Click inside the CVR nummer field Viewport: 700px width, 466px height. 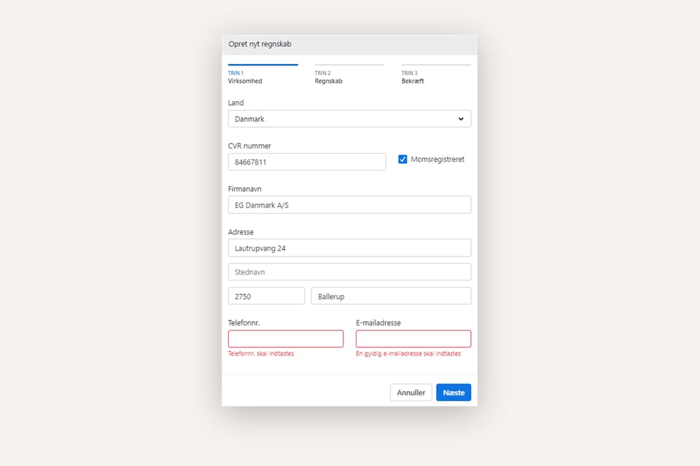tap(306, 162)
